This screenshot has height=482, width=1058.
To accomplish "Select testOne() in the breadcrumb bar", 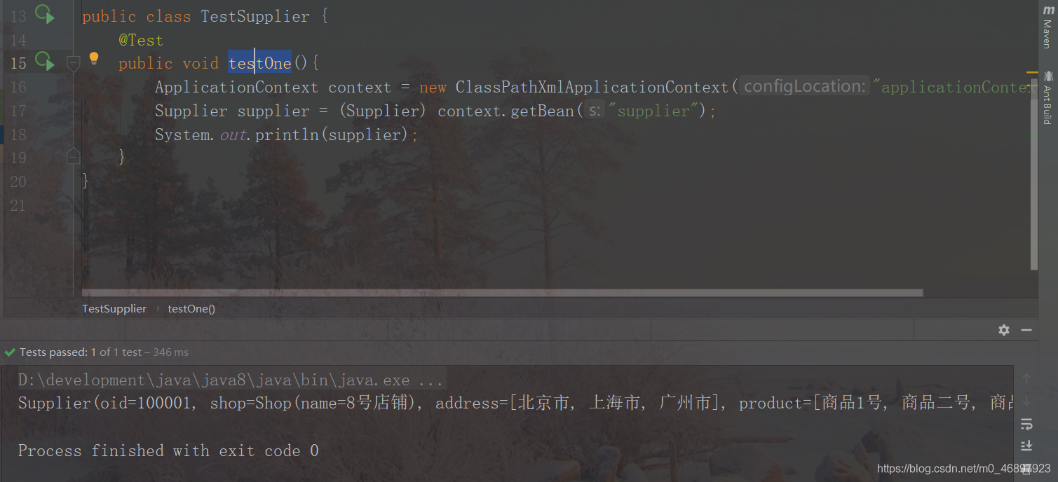I will pos(191,308).
